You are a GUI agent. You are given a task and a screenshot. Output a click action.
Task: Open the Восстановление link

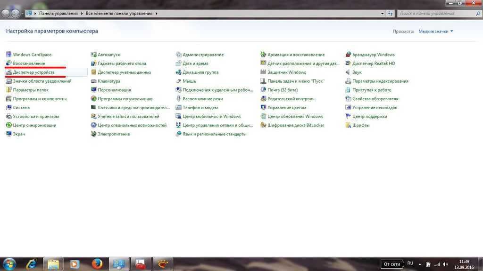click(x=29, y=64)
